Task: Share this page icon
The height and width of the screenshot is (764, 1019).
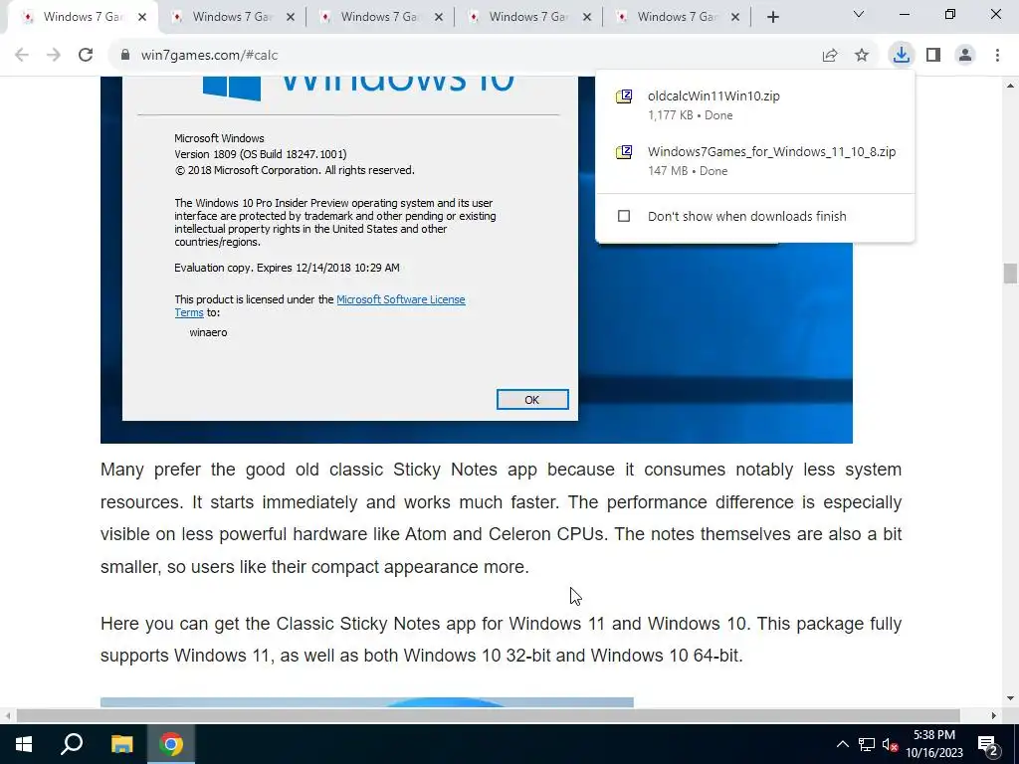Action: tap(830, 56)
